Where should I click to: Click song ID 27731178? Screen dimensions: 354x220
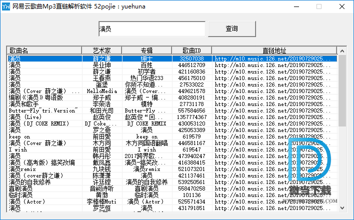point(191,104)
